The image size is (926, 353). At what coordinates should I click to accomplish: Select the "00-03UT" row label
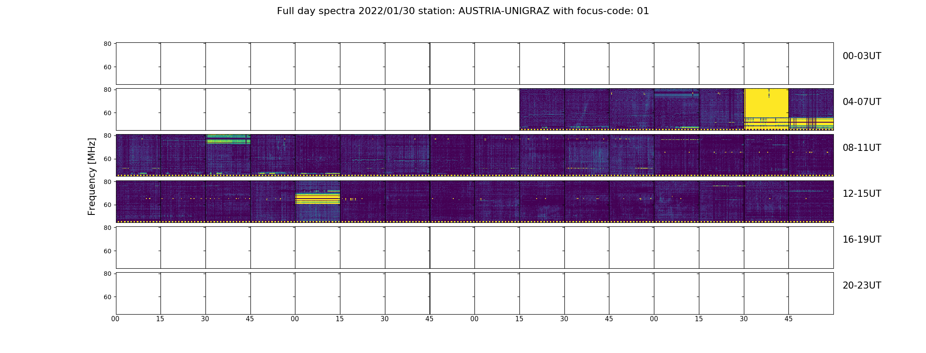tap(862, 56)
